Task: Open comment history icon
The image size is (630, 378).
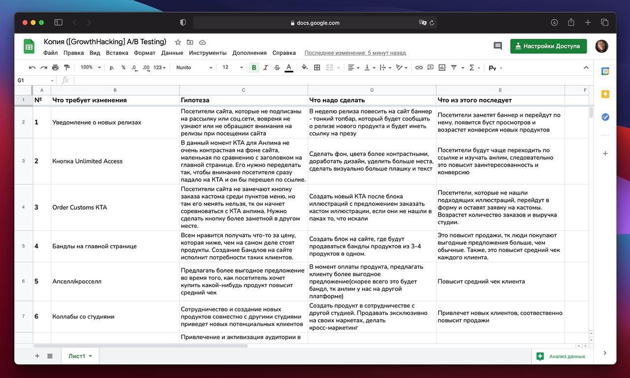Action: pyautogui.click(x=498, y=46)
